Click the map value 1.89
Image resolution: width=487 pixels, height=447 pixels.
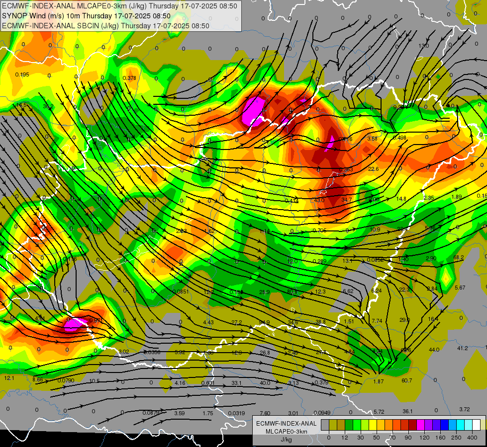pos(457,197)
